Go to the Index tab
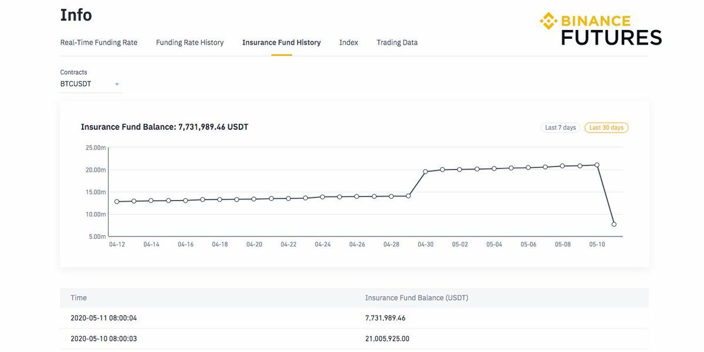This screenshot has height=352, width=704. tap(348, 42)
